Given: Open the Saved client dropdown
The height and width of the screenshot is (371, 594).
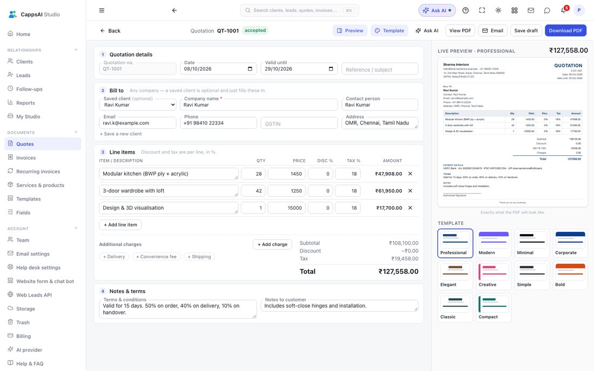Looking at the screenshot, I should pyautogui.click(x=138, y=105).
